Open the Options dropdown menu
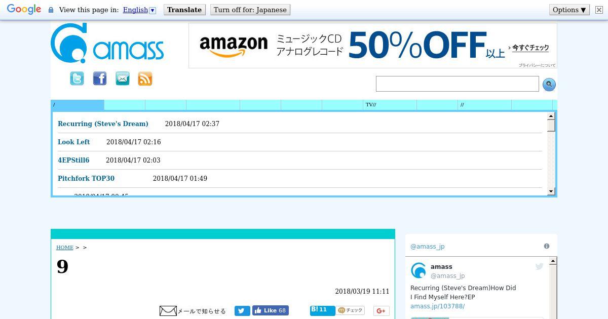 coord(569,10)
